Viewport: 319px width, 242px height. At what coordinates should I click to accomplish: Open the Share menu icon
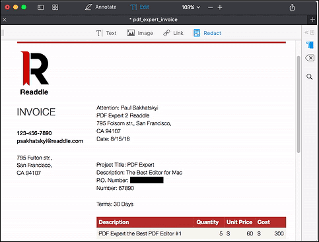[x=292, y=7]
